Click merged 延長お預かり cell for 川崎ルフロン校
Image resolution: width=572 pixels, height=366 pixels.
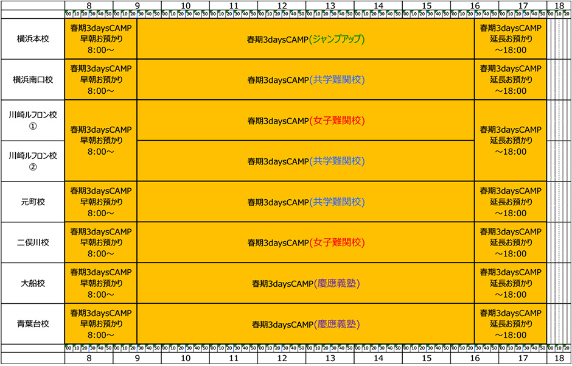click(x=511, y=141)
